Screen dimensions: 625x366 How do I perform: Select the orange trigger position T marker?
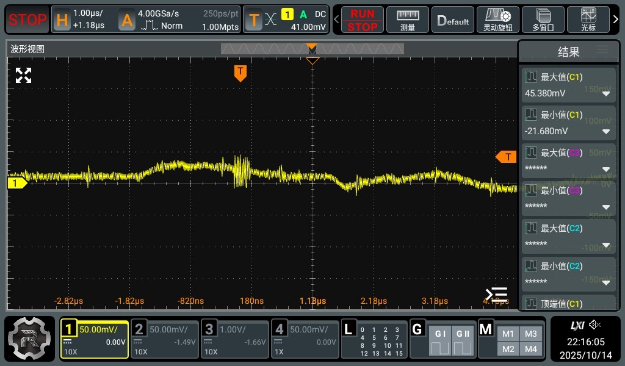click(x=240, y=73)
